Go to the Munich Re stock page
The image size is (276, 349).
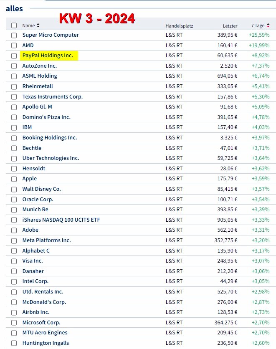pos(35,209)
